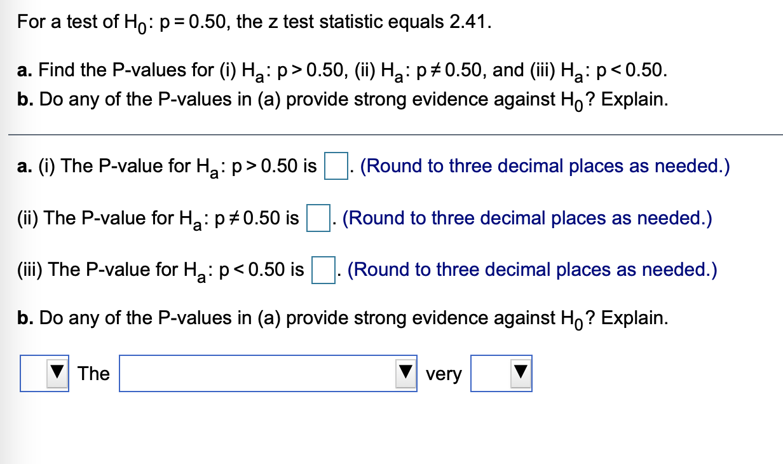Click the P-value answer box for Ha: p≠0.50
This screenshot has width=783, height=464.
click(x=318, y=219)
